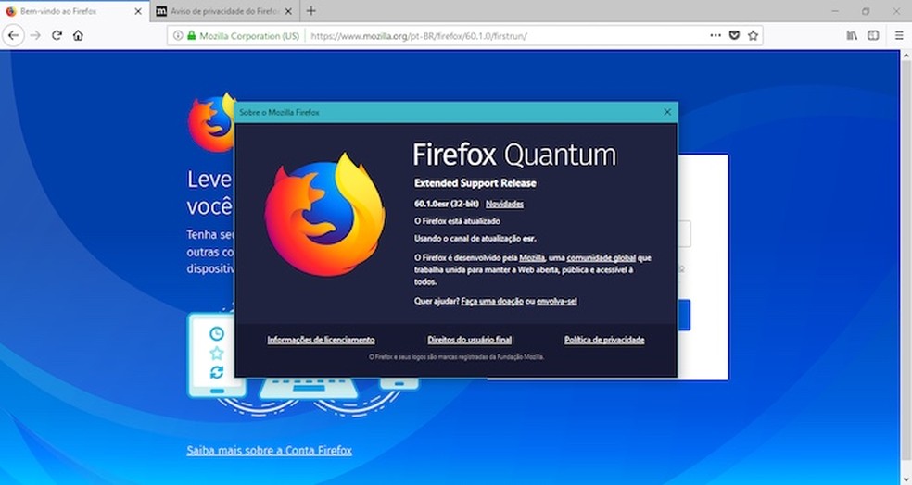Viewport: 912px width, 485px height.
Task: Close the Aviso de privacidade tab
Action: tap(288, 11)
